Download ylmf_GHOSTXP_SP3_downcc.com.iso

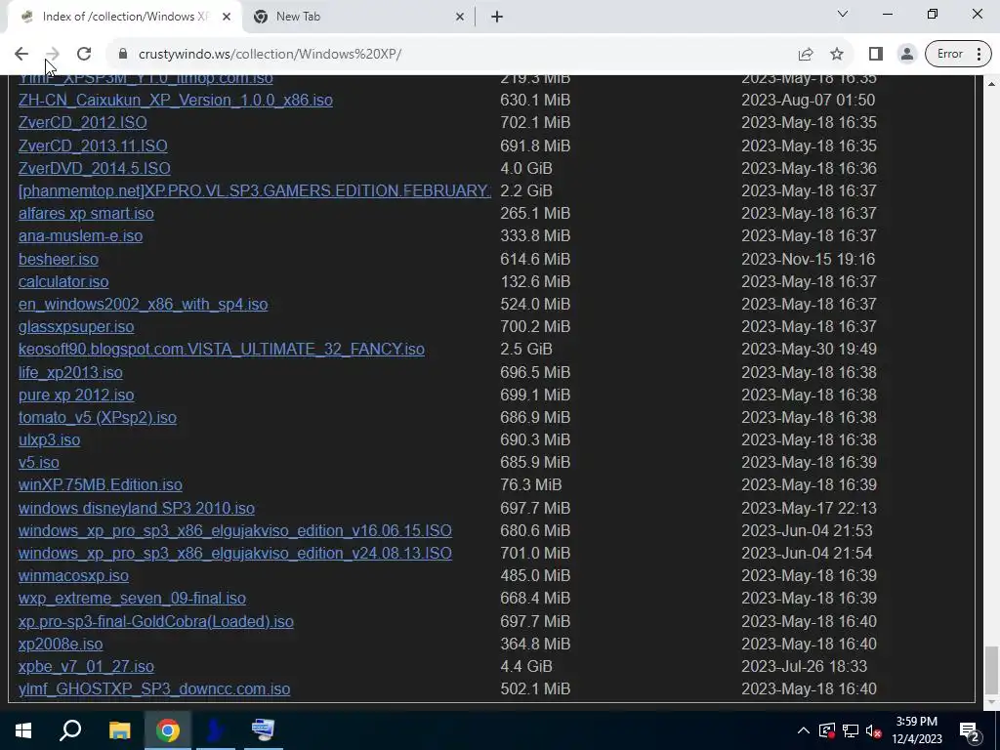pos(154,688)
